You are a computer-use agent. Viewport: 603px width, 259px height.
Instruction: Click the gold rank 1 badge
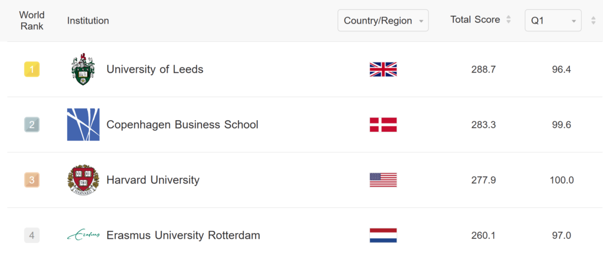tap(32, 69)
